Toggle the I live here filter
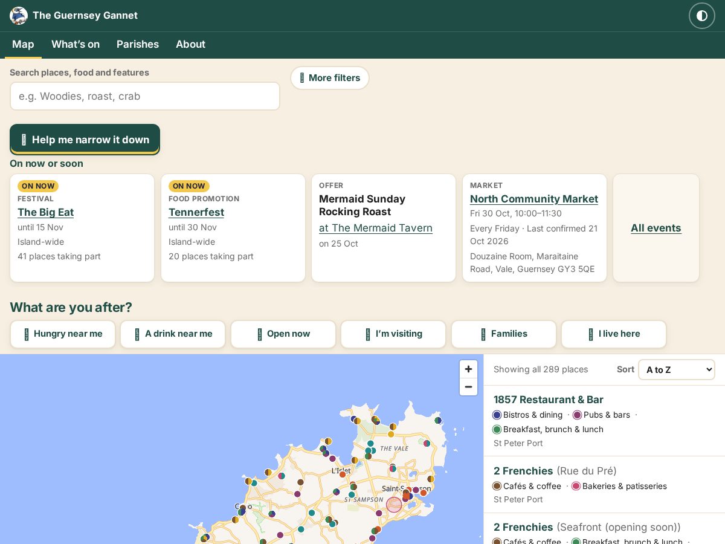Image resolution: width=725 pixels, height=544 pixels. 614,334
